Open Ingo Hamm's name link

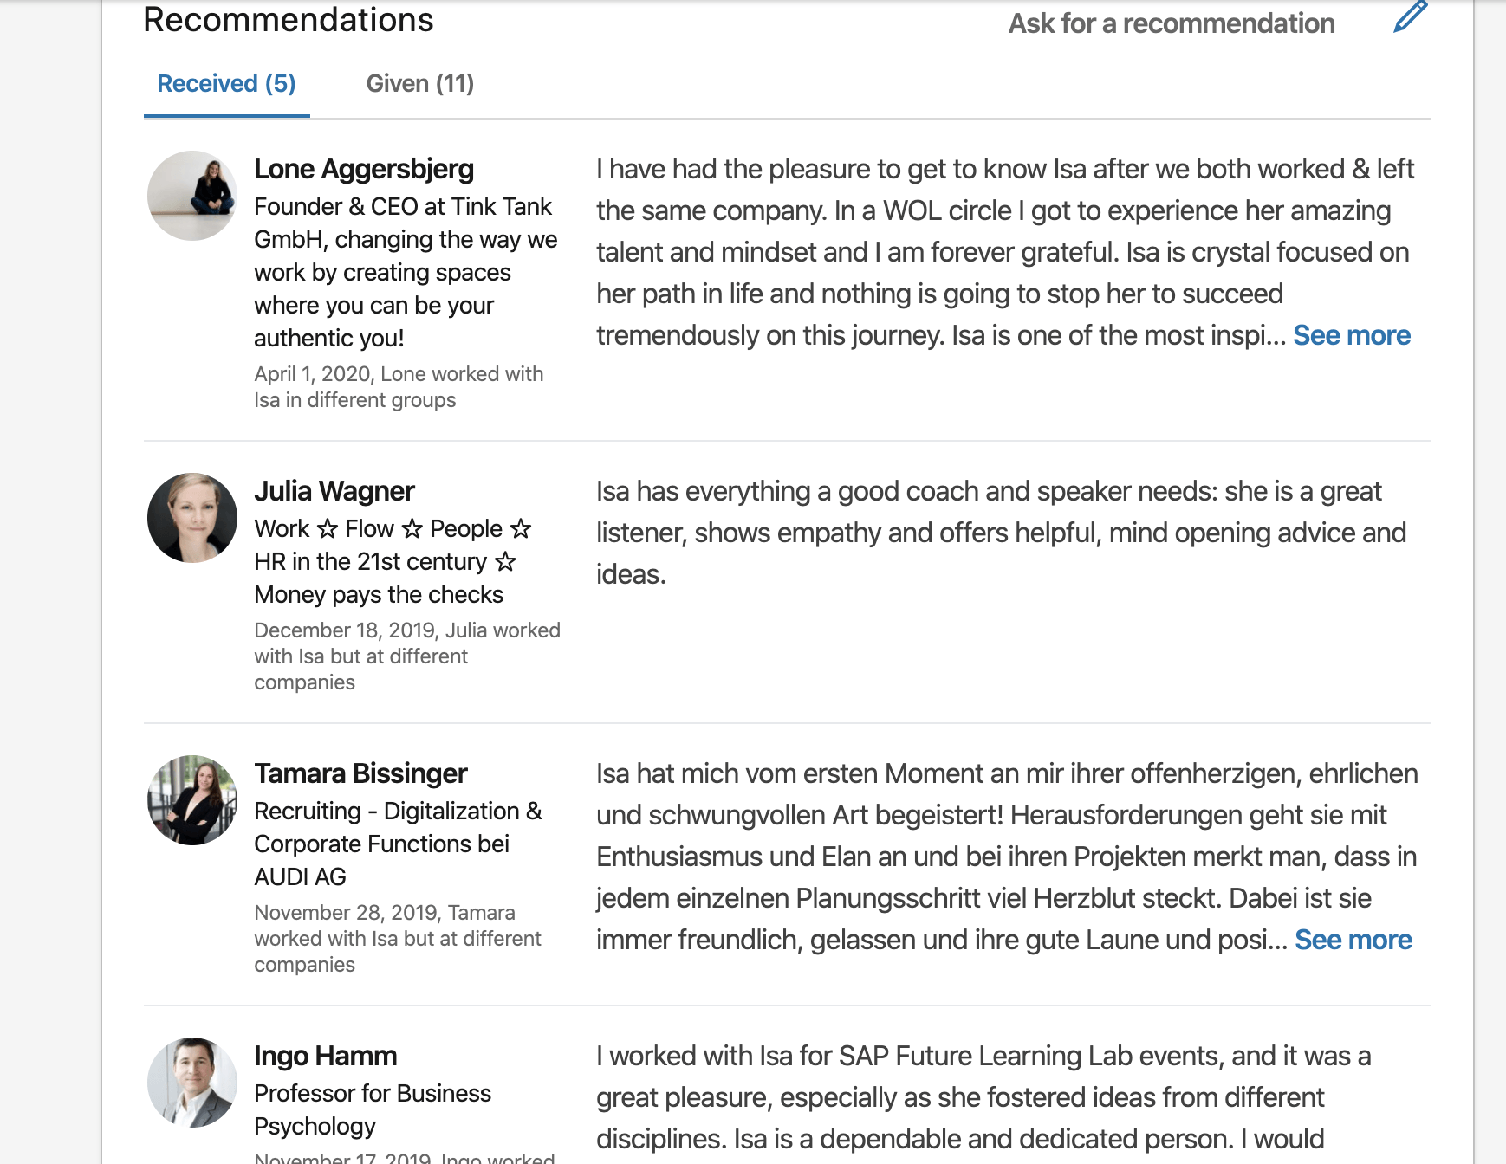[326, 1056]
